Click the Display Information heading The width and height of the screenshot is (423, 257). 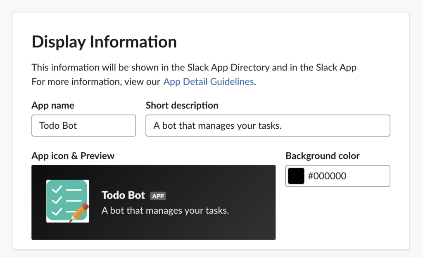104,41
